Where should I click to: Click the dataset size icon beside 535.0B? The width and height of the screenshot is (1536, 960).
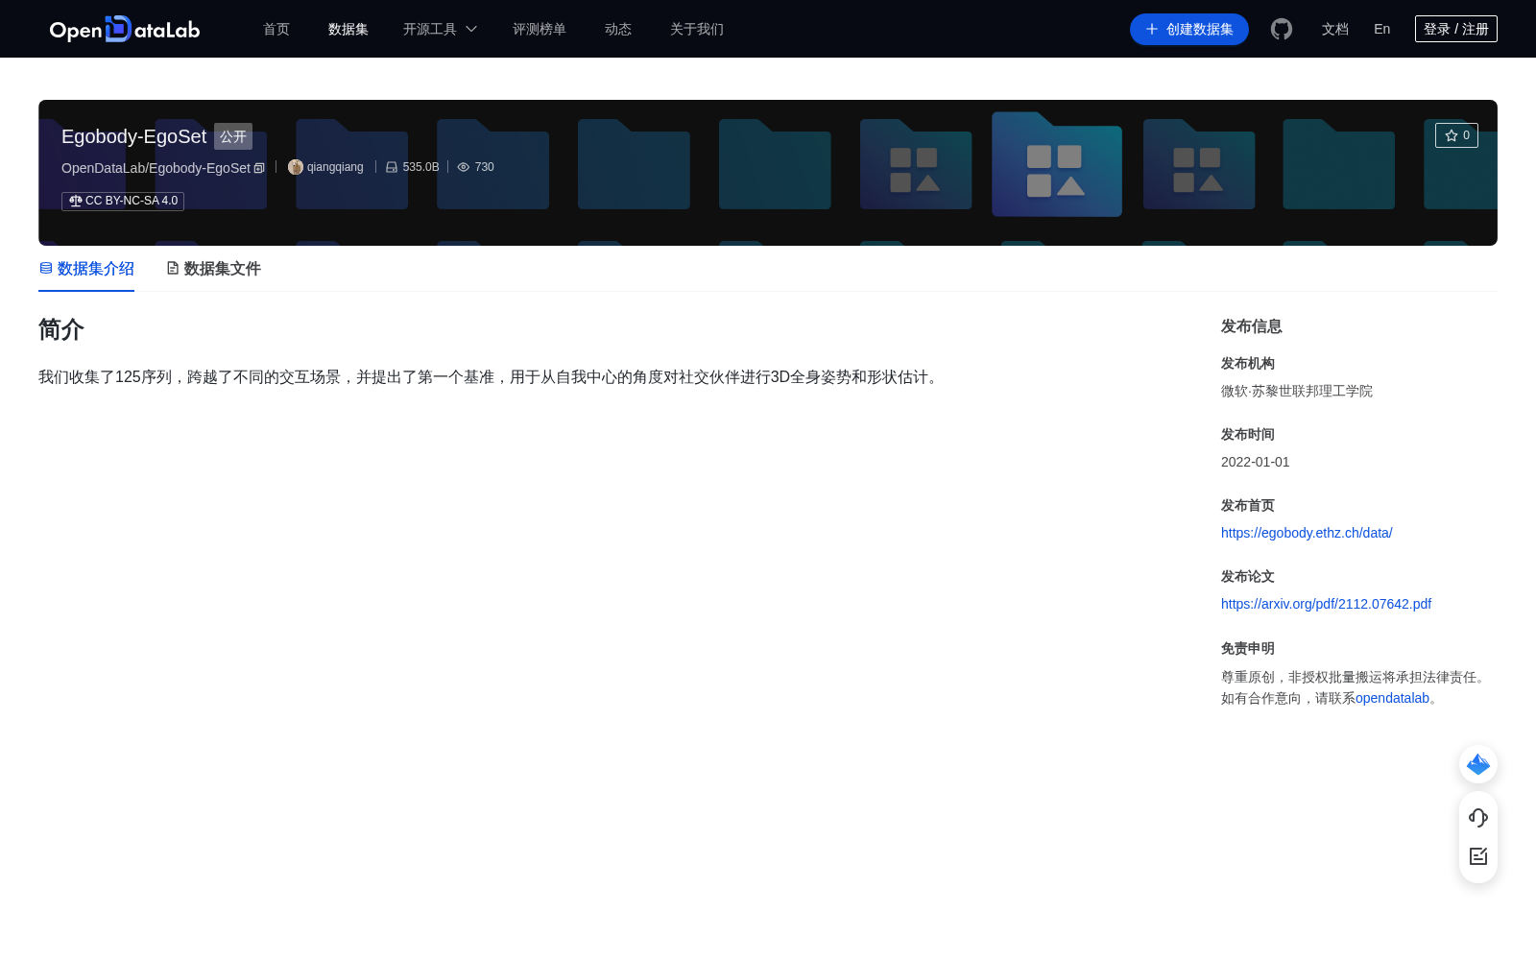click(x=392, y=167)
